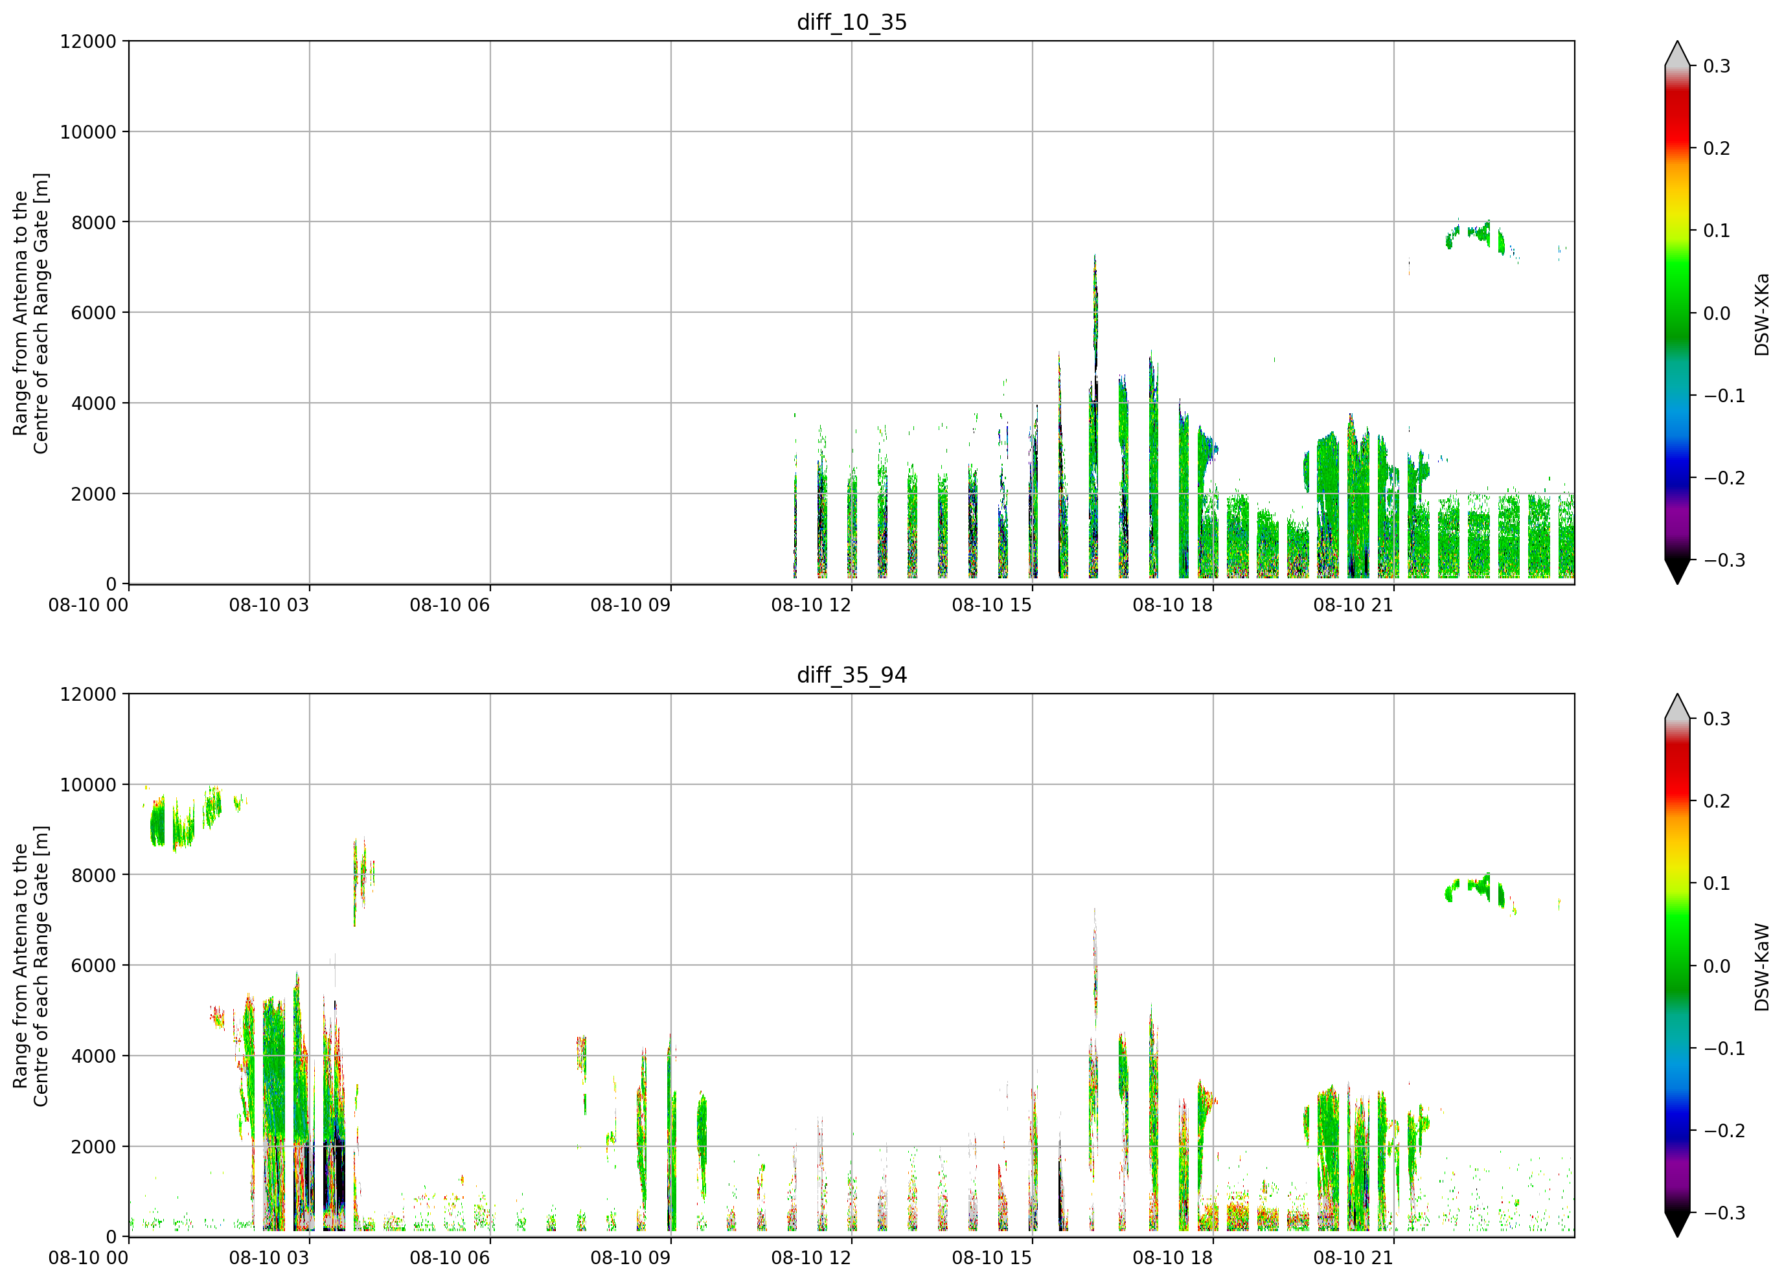Viewport: 1784px width, 1281px height.
Task: Click the 0.2 tick on DSW-KaW colorbar
Action: coord(1717,801)
